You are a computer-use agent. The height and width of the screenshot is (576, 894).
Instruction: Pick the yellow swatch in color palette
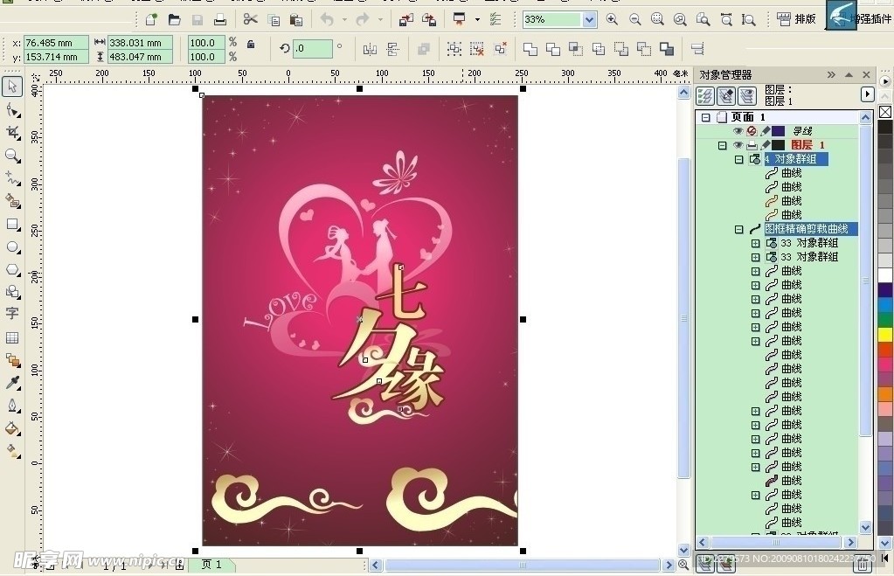[885, 335]
